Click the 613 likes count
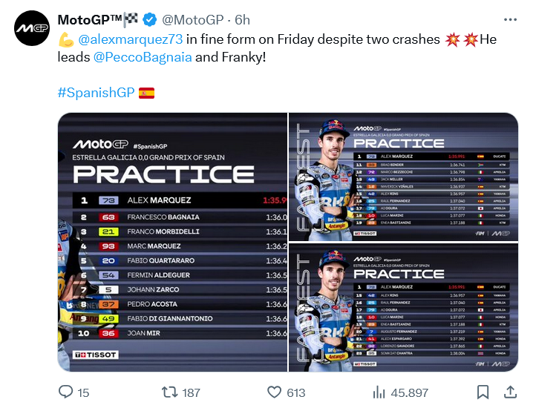This screenshot has width=533, height=411. pyautogui.click(x=296, y=392)
